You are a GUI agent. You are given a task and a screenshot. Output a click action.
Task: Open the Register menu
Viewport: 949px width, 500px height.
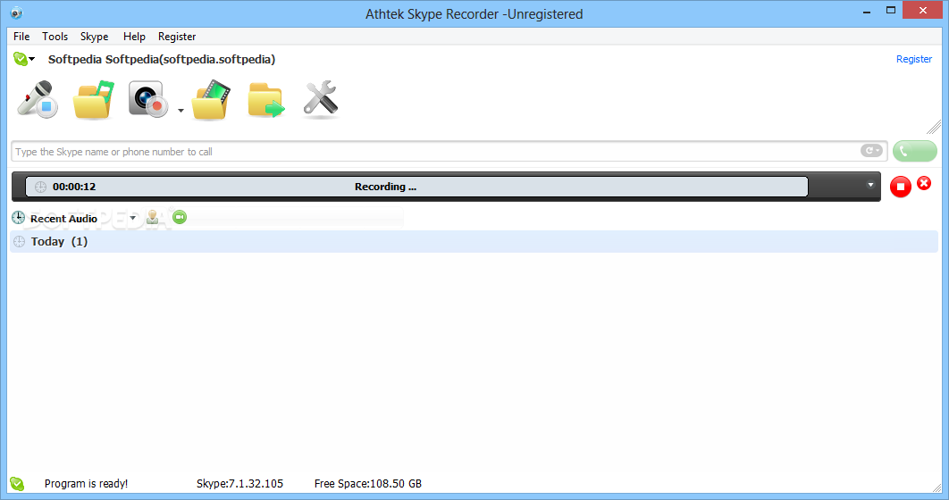(x=177, y=37)
